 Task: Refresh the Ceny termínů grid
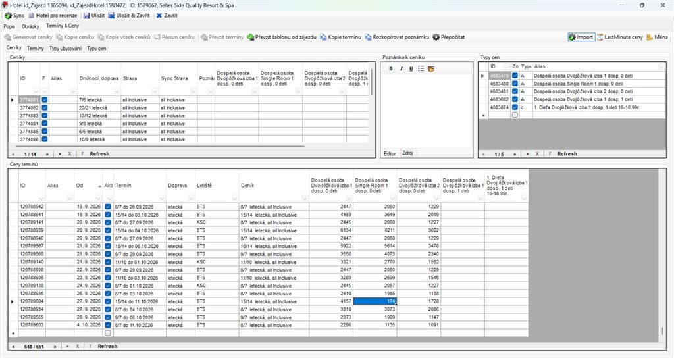(x=107, y=346)
